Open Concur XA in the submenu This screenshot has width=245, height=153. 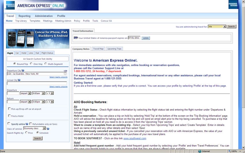(x=106, y=21)
